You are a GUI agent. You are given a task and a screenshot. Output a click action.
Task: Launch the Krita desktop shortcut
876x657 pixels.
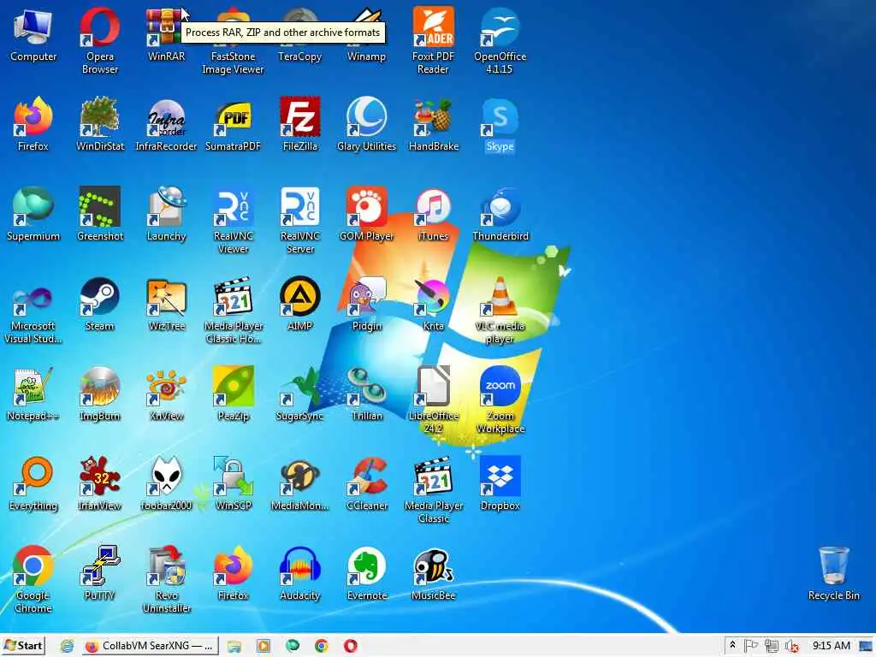433,304
